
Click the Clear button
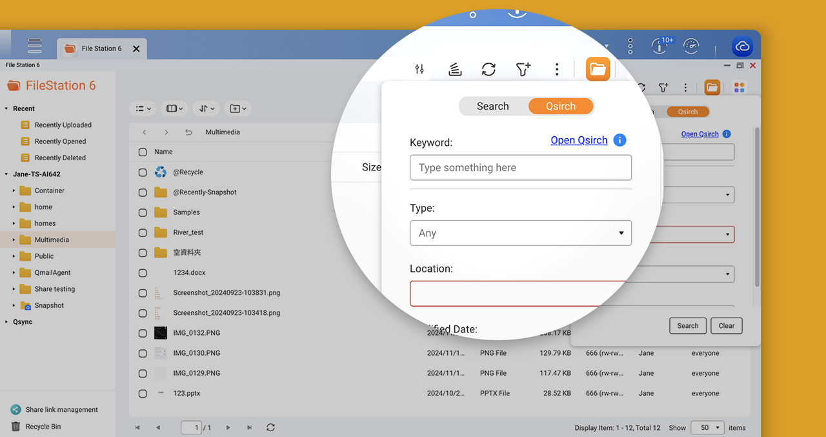click(727, 326)
